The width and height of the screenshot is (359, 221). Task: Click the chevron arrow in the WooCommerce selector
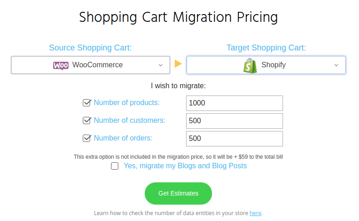click(161, 65)
